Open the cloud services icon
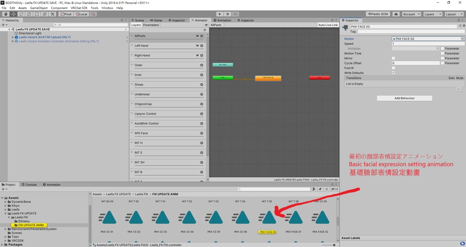The image size is (466, 247). (x=396, y=14)
